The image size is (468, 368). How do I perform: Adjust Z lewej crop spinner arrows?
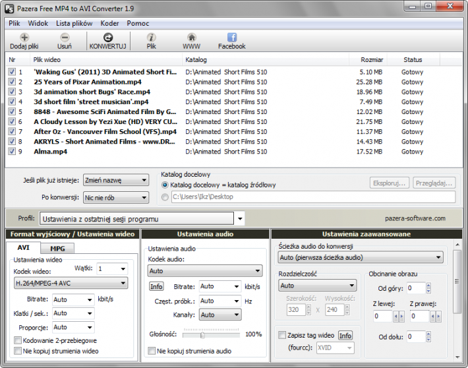(x=398, y=317)
